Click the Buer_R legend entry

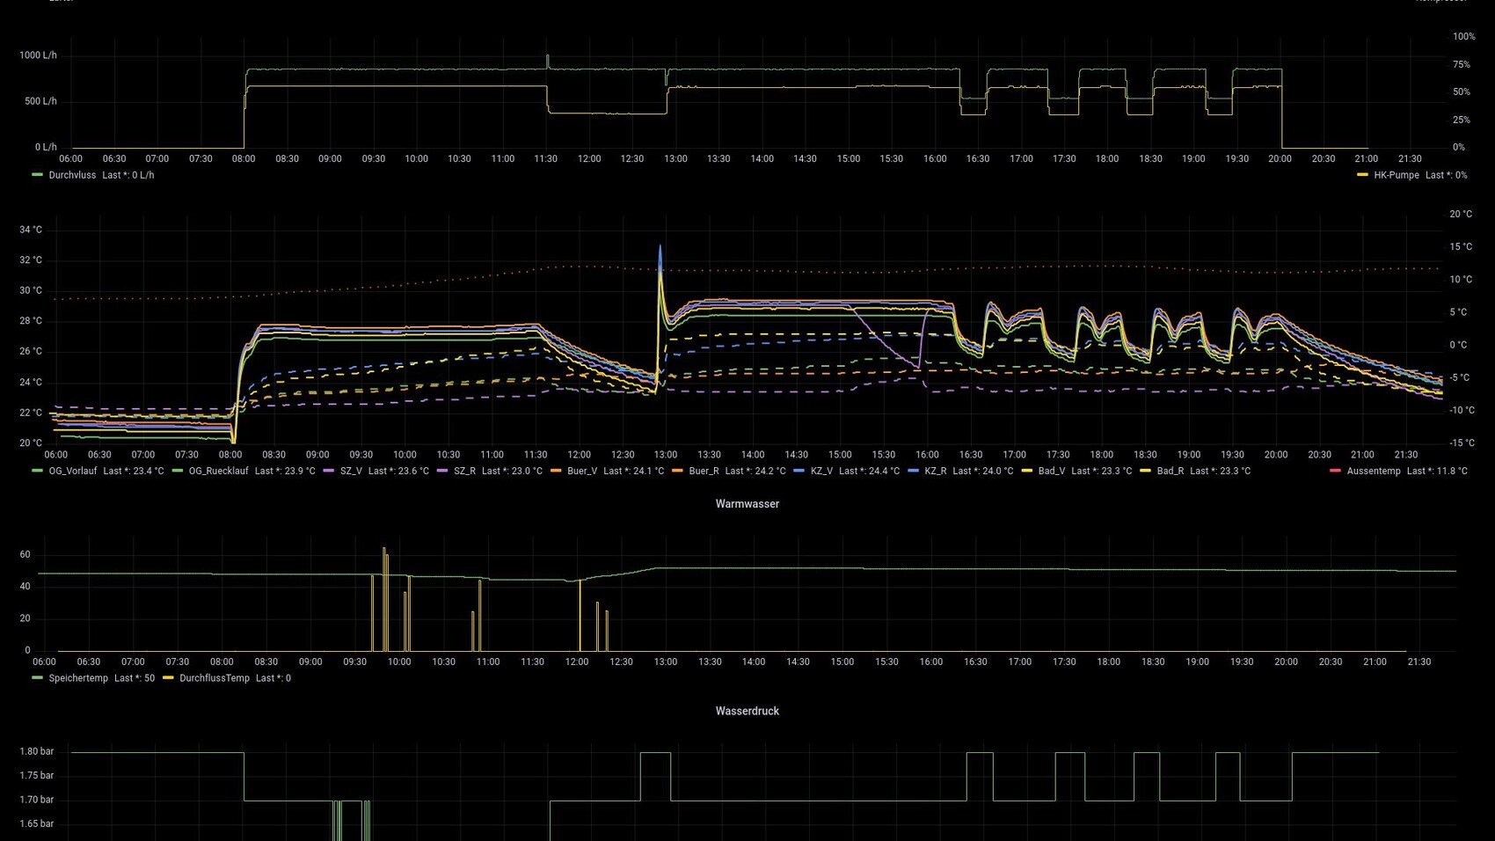click(x=704, y=471)
